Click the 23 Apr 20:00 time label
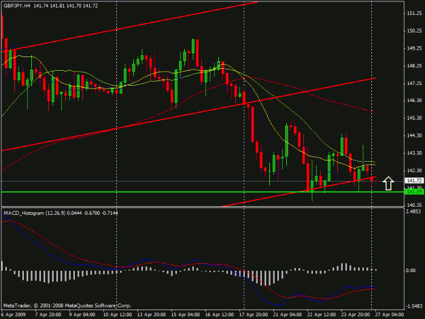Viewport: 425px width, 319px height. (x=356, y=315)
